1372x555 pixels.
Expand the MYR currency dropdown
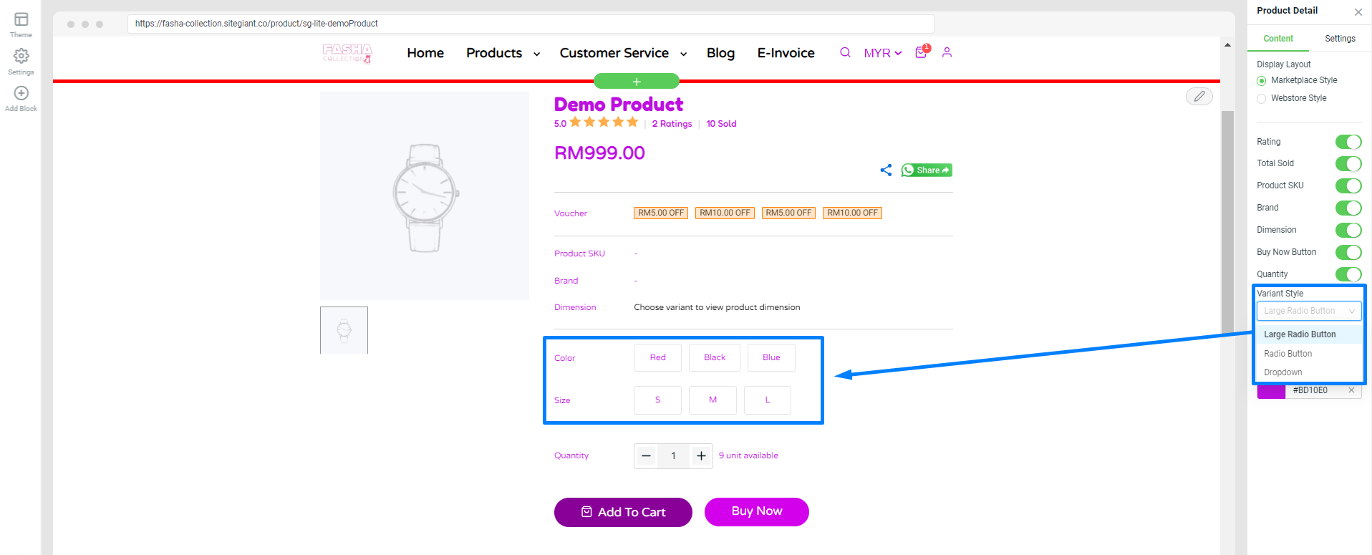(882, 53)
